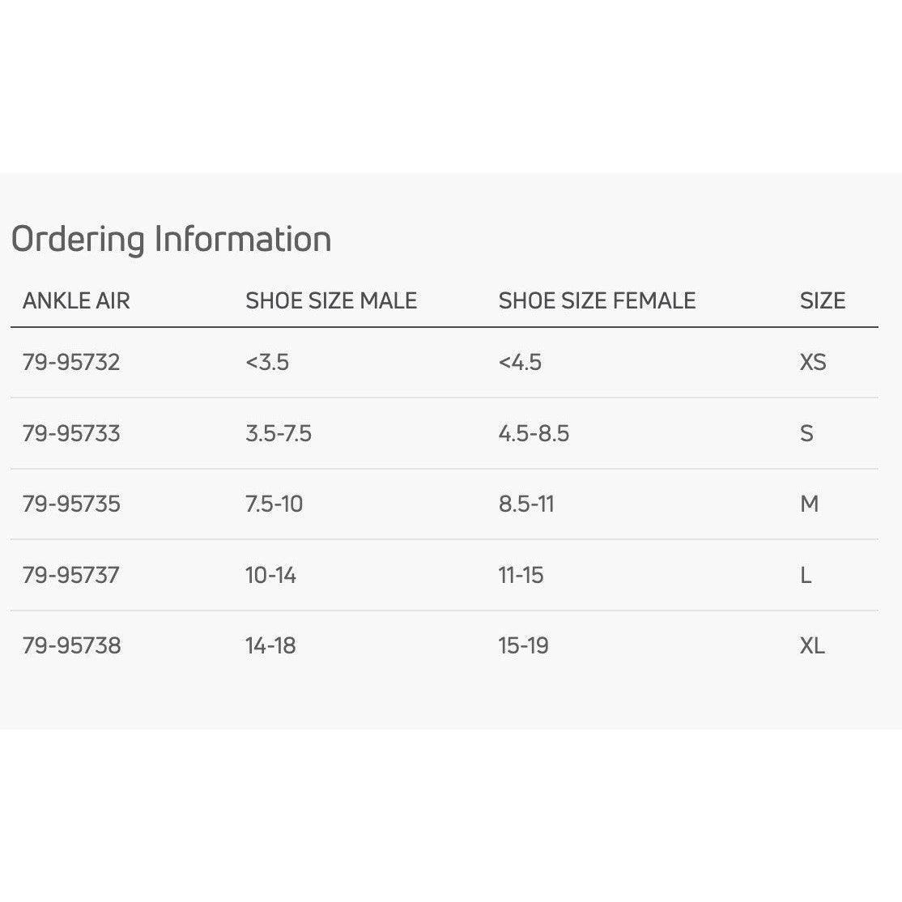
Task: Click the 7.5-10 male shoe size cell
Action: pyautogui.click(x=274, y=504)
